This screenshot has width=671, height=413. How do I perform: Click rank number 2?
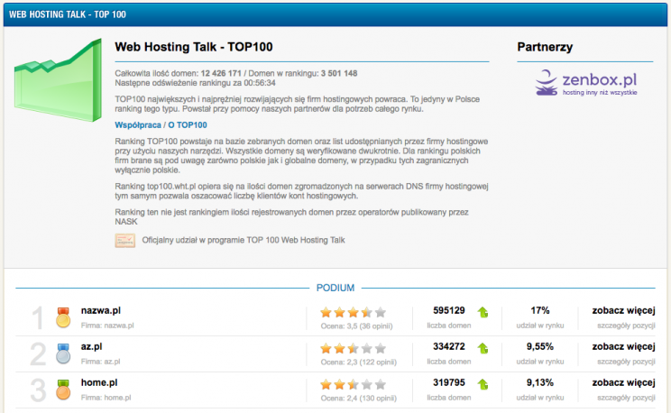38,354
